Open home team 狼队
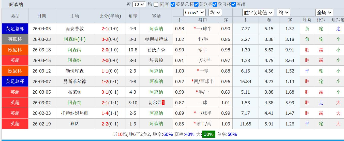344x141 pixels. [x=74, y=124]
